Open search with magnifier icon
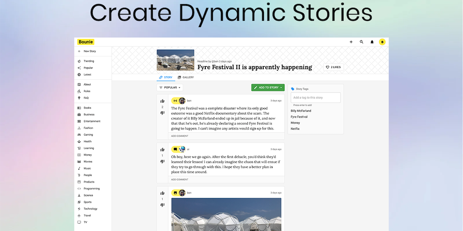463x231 pixels. 361,42
